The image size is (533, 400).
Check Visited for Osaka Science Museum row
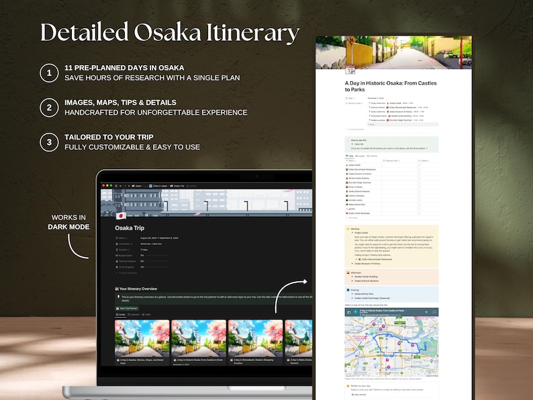tap(419, 191)
